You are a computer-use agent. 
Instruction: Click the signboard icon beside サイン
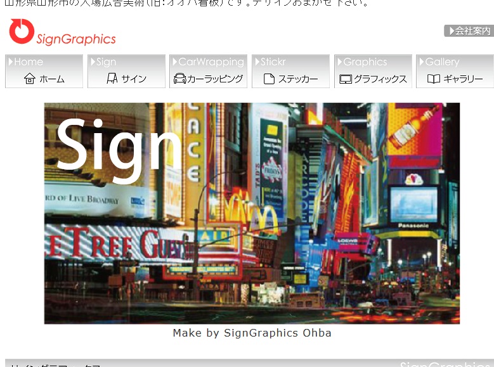pyautogui.click(x=112, y=79)
